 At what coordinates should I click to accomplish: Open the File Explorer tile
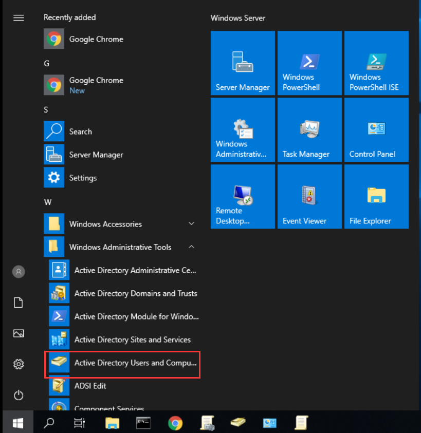(376, 197)
